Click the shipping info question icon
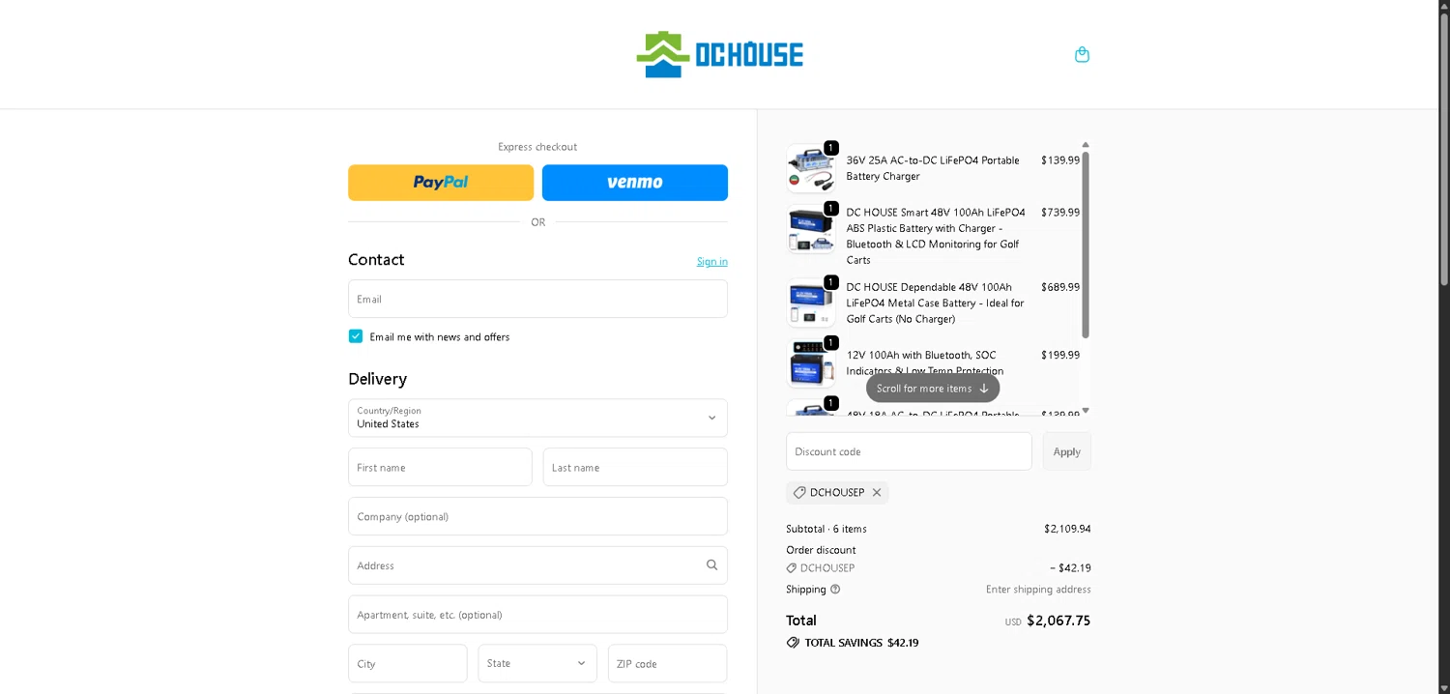 pyautogui.click(x=835, y=589)
